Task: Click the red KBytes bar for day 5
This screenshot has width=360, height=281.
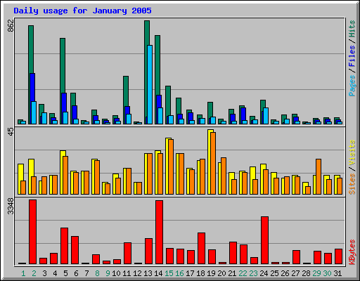Action: (64, 246)
